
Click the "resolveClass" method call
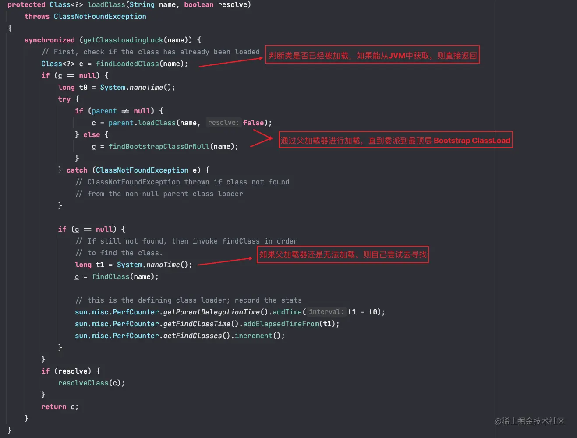83,383
